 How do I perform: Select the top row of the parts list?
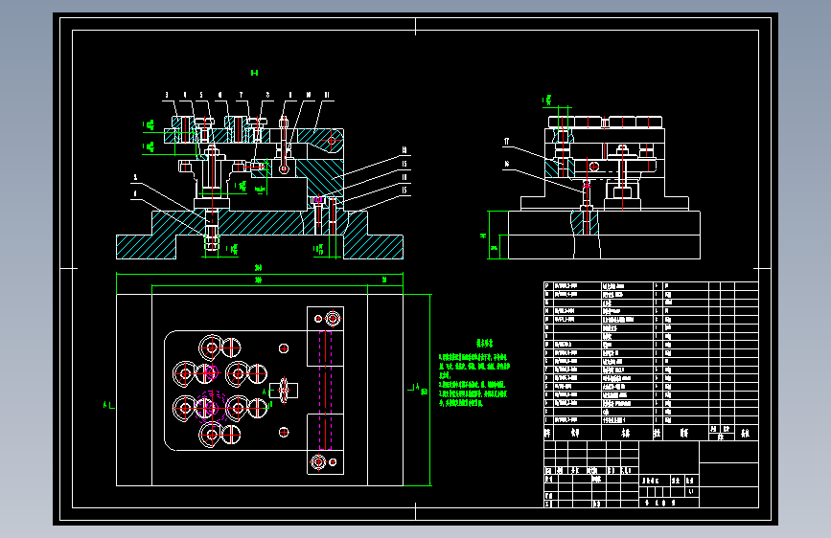pyautogui.click(x=651, y=286)
